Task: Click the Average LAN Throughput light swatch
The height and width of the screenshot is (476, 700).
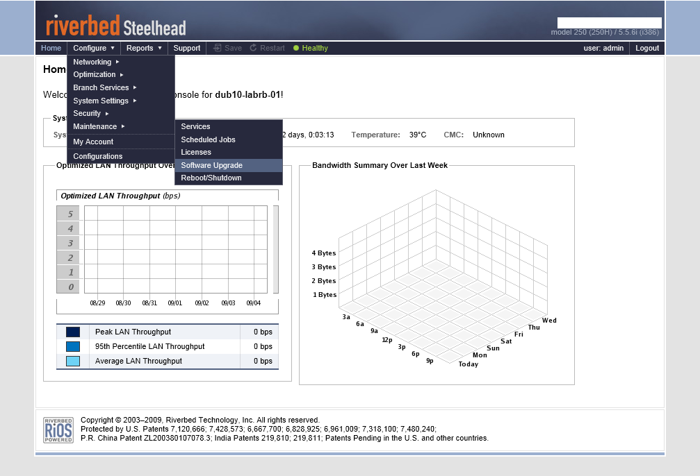Action: pyautogui.click(x=73, y=361)
